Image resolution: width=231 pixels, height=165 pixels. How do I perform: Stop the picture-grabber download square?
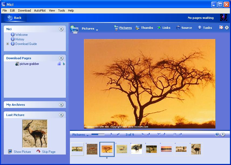coord(59,64)
